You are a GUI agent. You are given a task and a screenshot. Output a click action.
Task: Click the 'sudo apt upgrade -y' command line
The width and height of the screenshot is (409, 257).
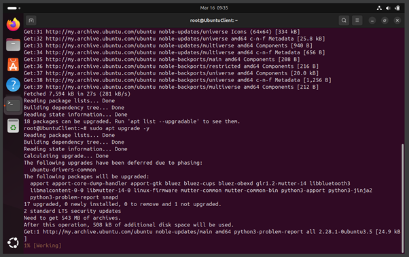[86, 128]
